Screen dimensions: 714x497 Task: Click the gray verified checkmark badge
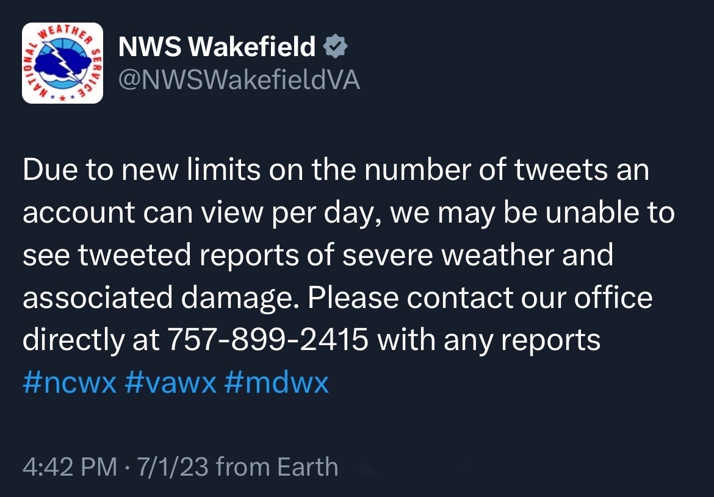tap(336, 47)
